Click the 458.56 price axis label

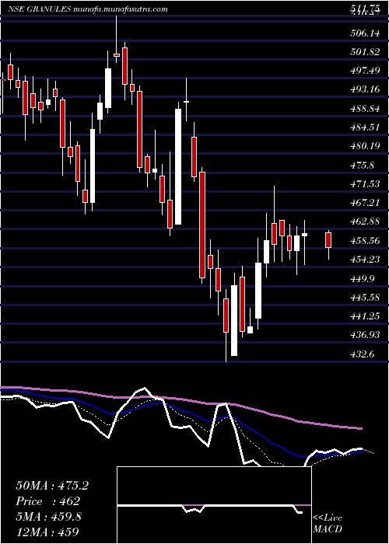coord(365,240)
